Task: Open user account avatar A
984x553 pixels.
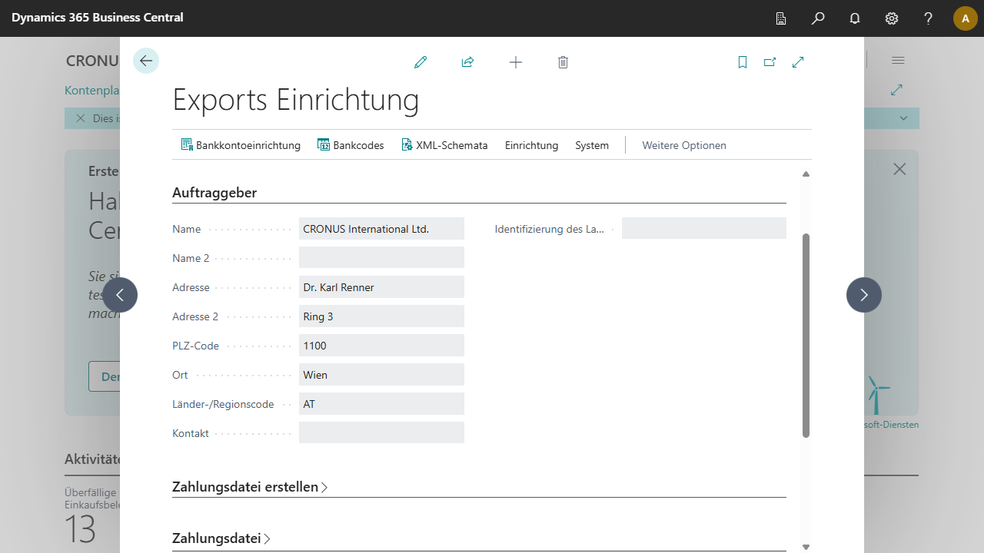Action: point(966,18)
